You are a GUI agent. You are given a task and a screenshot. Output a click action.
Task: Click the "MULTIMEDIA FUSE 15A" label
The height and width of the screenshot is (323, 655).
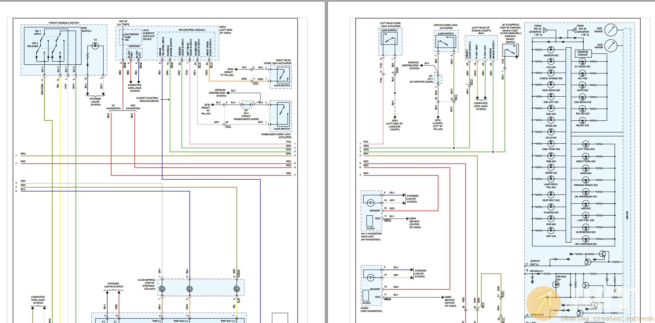132,37
